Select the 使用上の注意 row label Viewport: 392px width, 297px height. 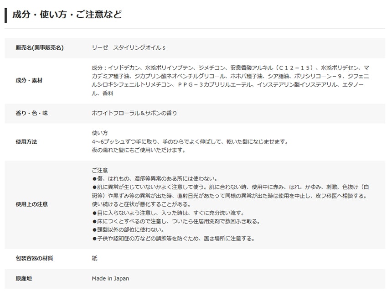click(x=32, y=204)
